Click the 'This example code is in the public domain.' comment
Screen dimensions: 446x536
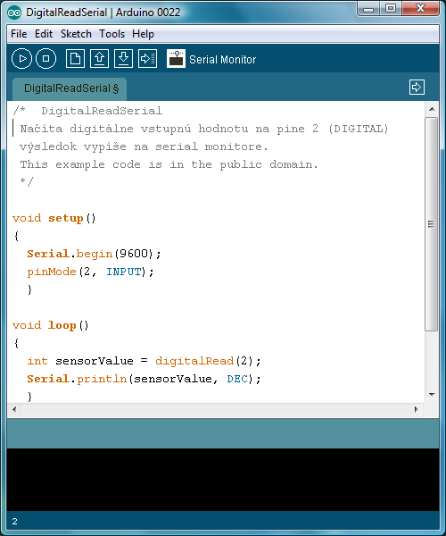(169, 164)
